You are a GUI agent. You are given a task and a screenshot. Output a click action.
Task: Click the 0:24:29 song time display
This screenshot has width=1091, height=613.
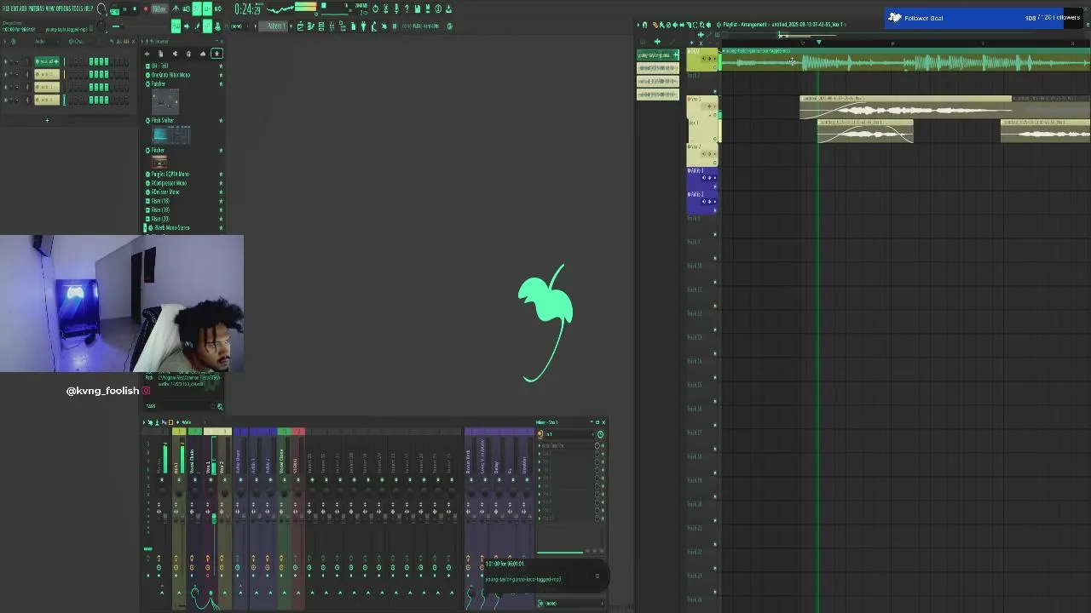248,9
